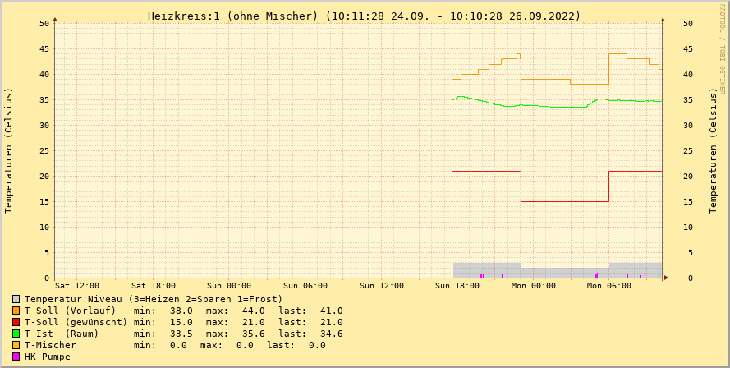
Task: Click the amber T-Mischer legend swatch
Action: 16,345
